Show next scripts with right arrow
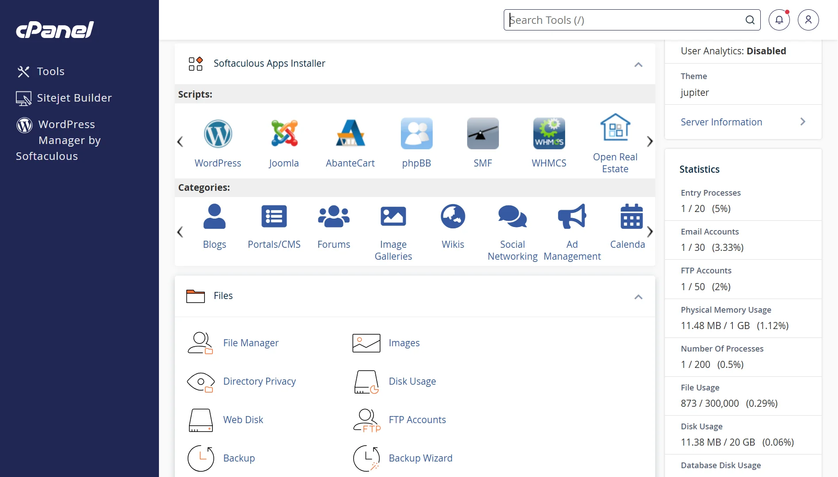The height and width of the screenshot is (477, 838). click(x=650, y=142)
